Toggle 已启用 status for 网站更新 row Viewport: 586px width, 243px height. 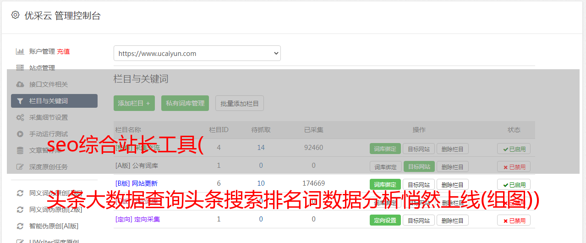pos(514,184)
